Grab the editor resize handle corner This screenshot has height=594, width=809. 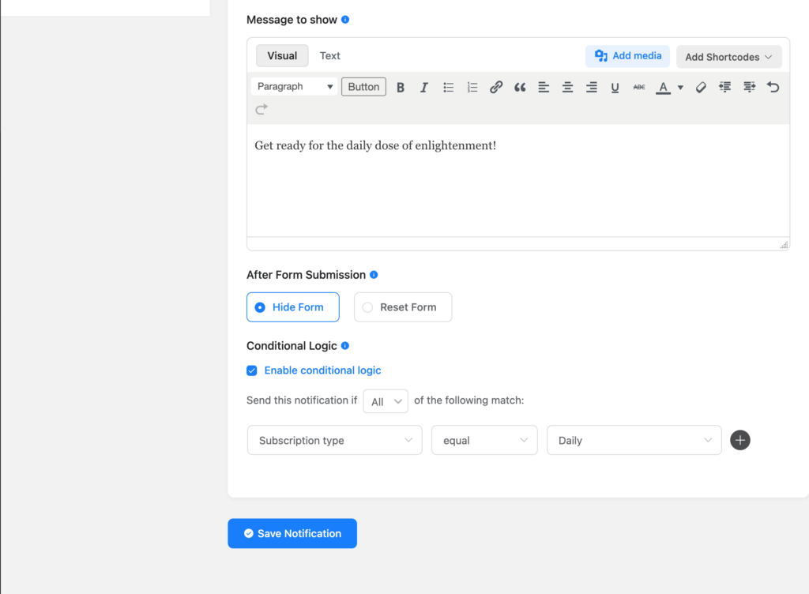(x=785, y=245)
